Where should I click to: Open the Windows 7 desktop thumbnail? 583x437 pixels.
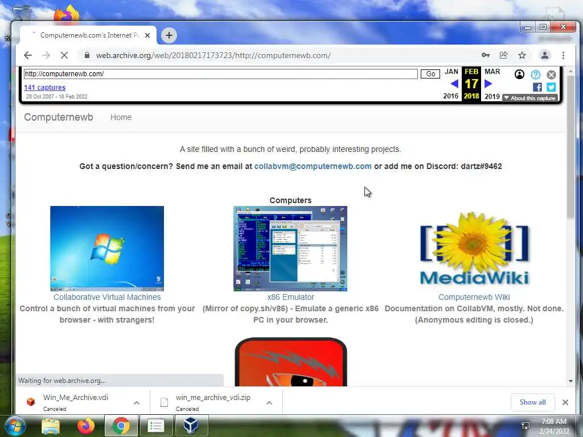pyautogui.click(x=107, y=249)
